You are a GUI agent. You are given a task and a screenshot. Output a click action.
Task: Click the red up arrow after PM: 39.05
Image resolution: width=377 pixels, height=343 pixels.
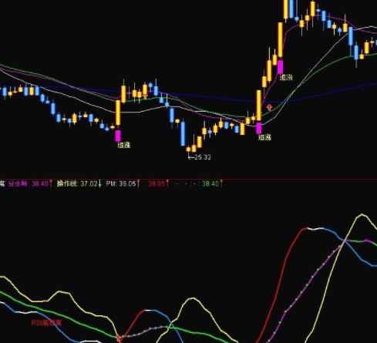click(x=138, y=183)
